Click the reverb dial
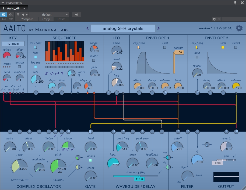 226,147
